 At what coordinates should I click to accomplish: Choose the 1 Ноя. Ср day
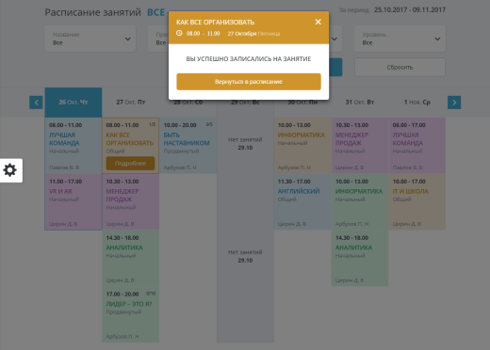click(417, 103)
